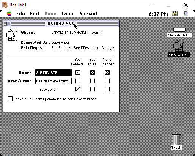The width and height of the screenshot is (195, 156).
Task: Click the Privileges value text
Action: (x=83, y=48)
